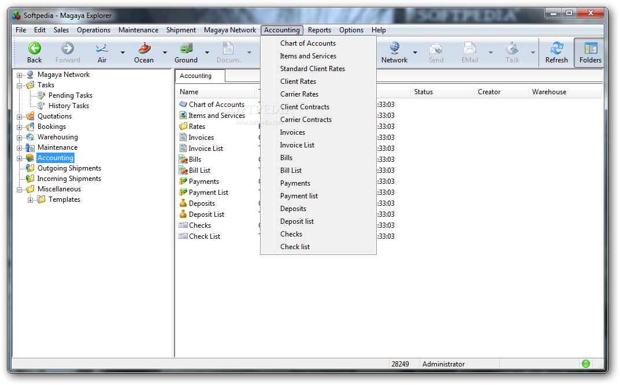The height and width of the screenshot is (385, 620).
Task: Expand the Bookings tree node
Action: [x=19, y=127]
